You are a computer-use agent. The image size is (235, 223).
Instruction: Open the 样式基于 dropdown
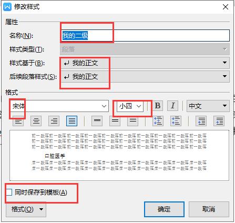(145, 63)
